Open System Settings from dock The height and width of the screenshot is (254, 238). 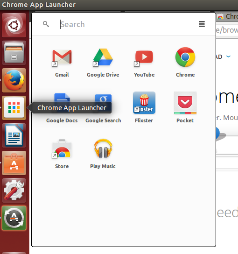point(14,190)
